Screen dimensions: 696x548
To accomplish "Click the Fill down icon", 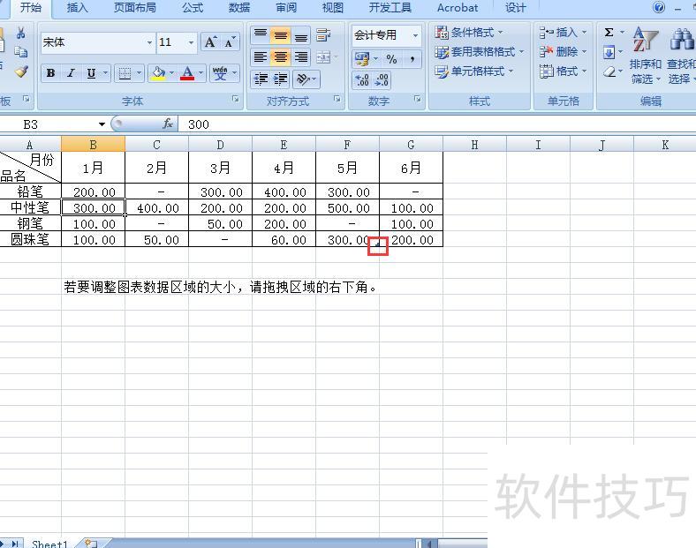I will pos(609,52).
